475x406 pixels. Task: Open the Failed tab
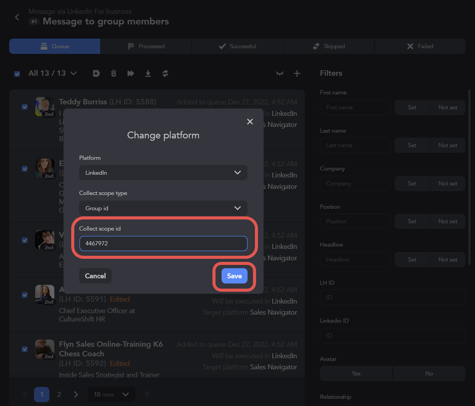point(420,46)
